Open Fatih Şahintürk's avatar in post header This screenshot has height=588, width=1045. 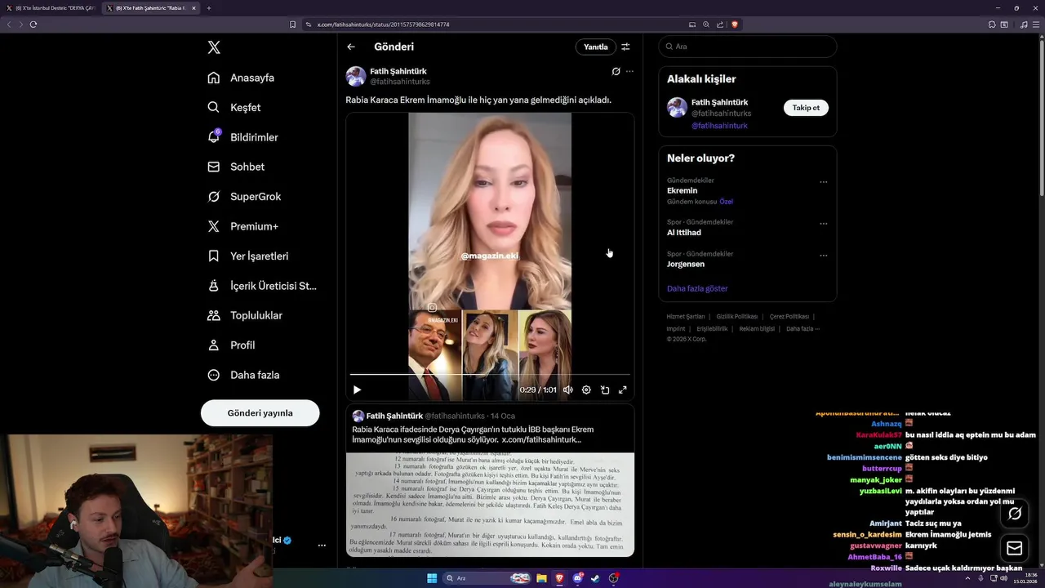click(x=356, y=76)
